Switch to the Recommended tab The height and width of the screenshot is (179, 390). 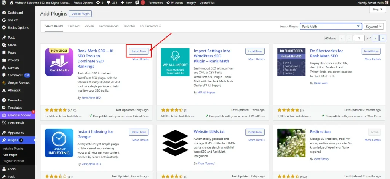pos(109,26)
